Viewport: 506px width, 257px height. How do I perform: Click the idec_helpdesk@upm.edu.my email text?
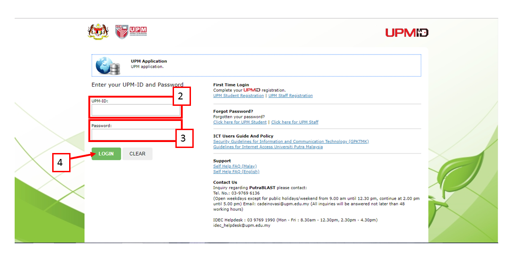[x=242, y=225]
